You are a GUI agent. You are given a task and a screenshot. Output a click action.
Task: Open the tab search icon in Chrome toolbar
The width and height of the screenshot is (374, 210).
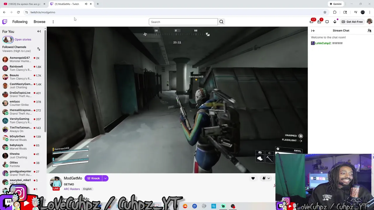tap(345, 12)
